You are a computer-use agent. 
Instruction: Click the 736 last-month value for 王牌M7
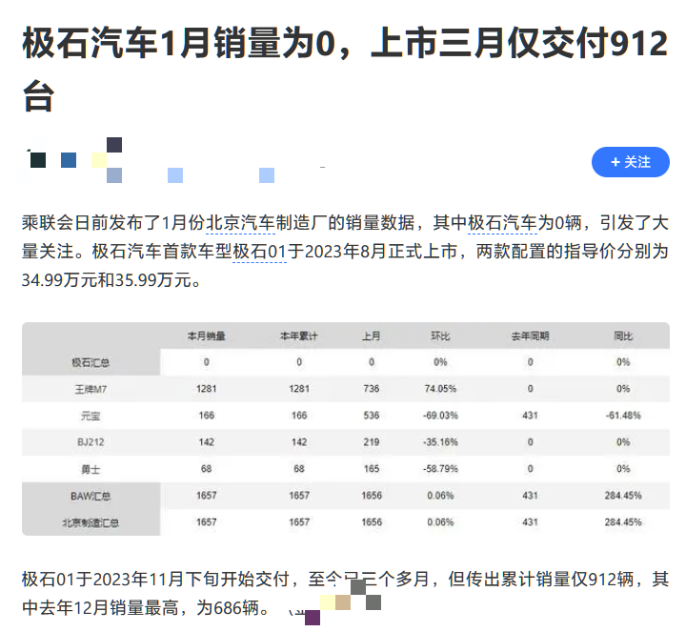tap(371, 389)
